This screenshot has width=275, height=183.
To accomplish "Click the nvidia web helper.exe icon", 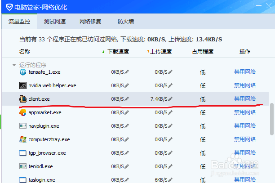I will (23, 85).
